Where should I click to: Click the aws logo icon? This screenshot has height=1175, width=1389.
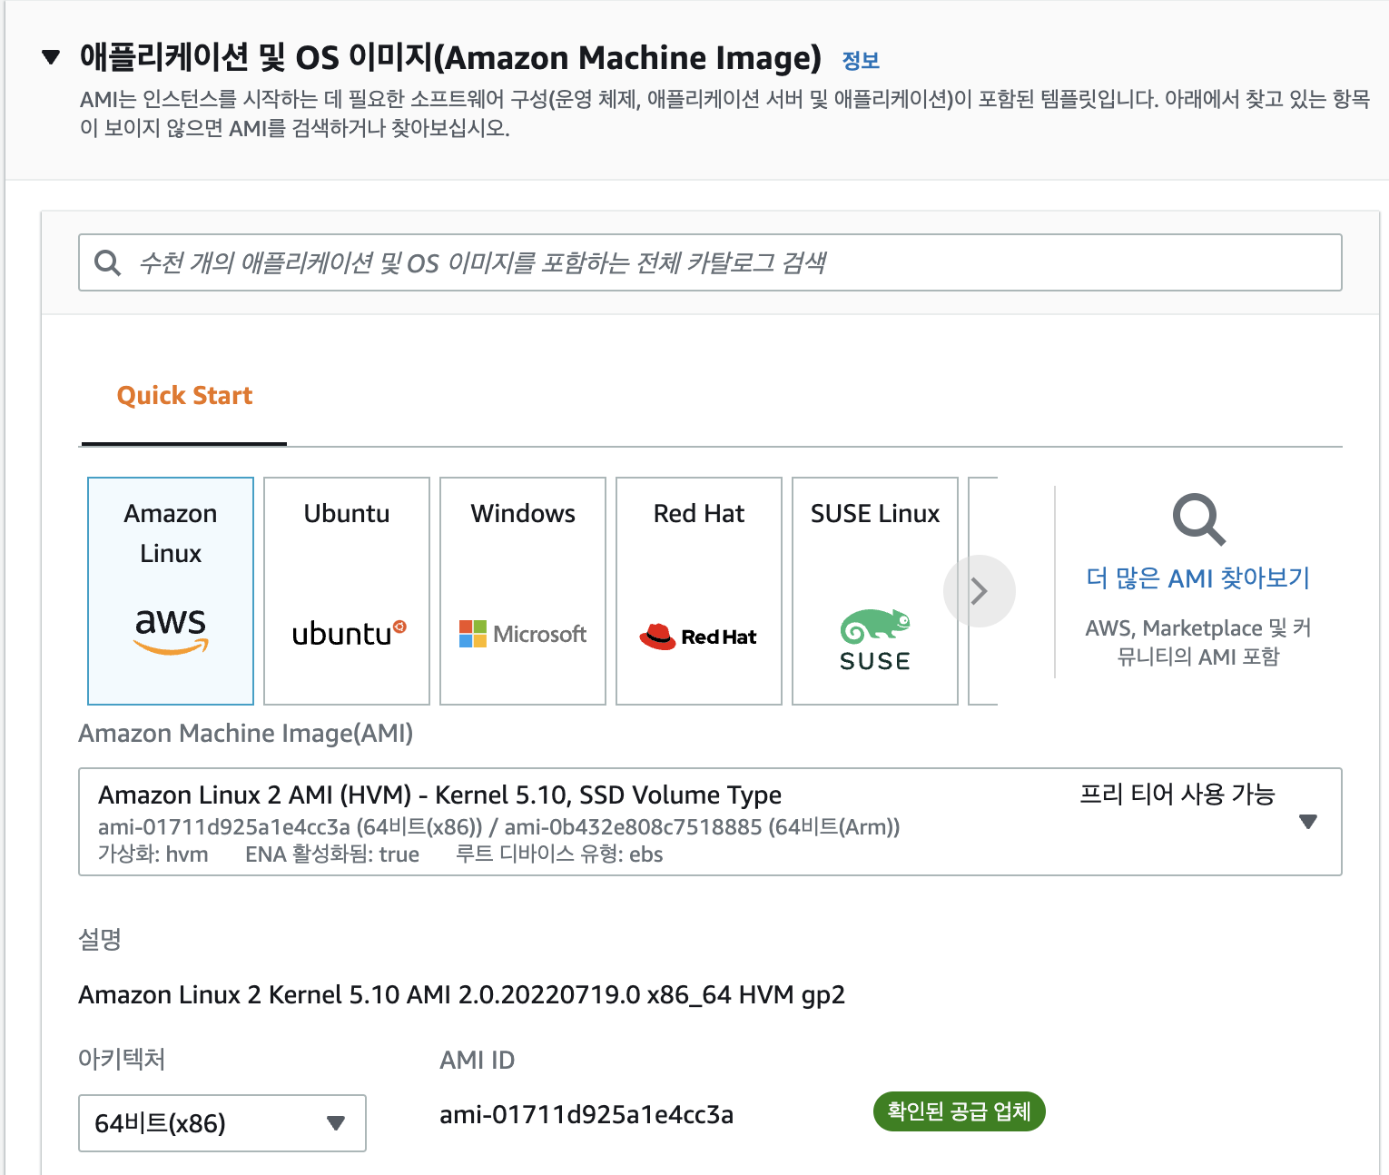pos(171,630)
